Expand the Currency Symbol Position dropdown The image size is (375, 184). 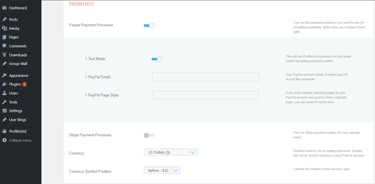(x=162, y=170)
